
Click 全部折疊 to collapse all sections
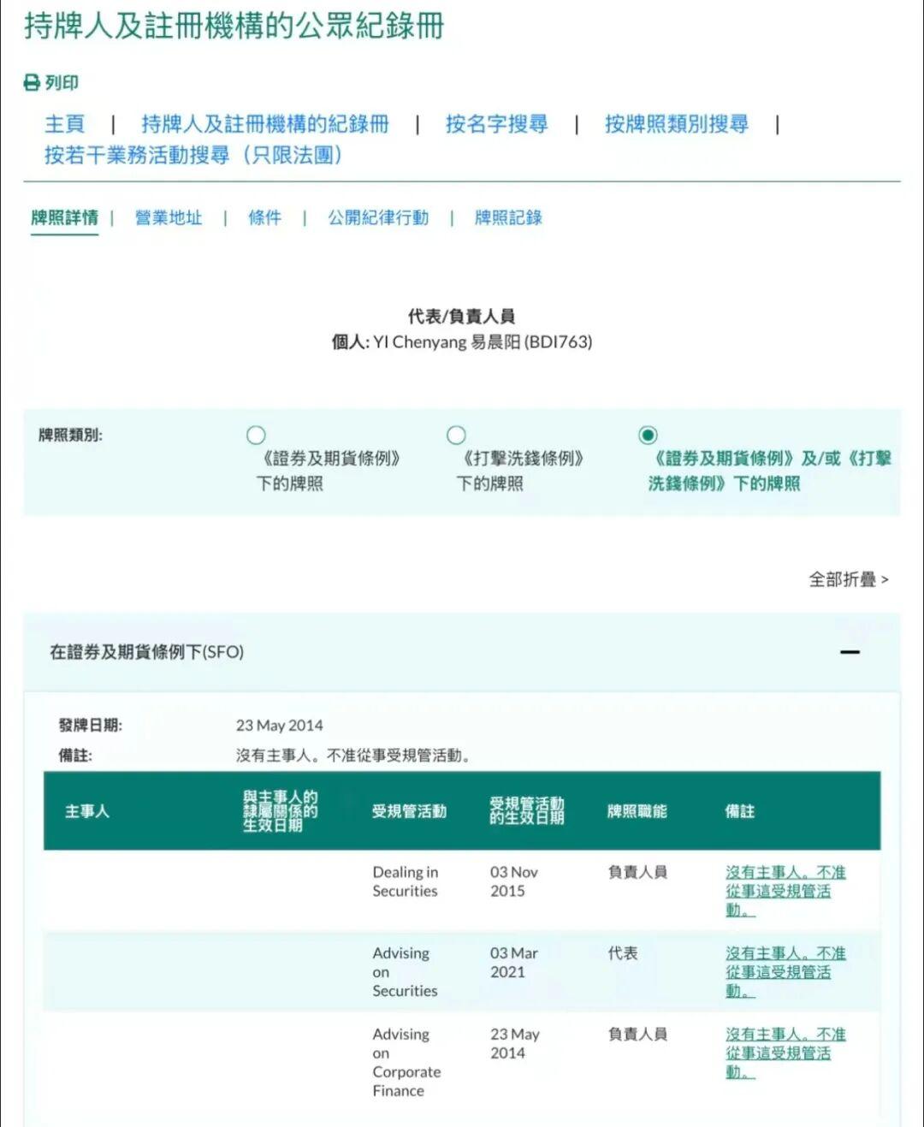click(x=848, y=579)
